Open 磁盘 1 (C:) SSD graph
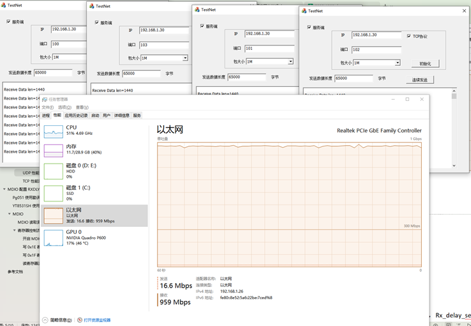Image resolution: width=471 pixels, height=326 pixels. (x=54, y=192)
